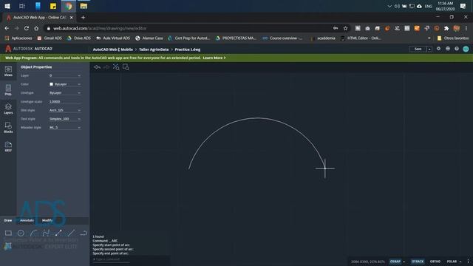The image size is (473, 266).
Task: Select the Circle draw tool
Action: point(21,233)
